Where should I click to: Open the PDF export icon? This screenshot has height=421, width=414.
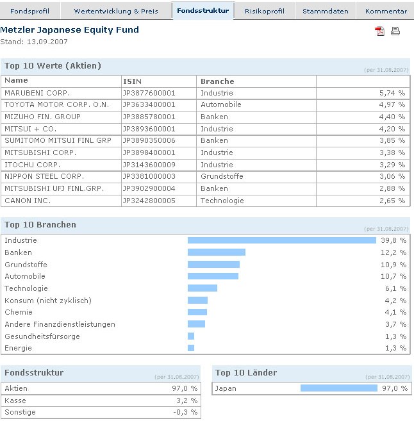(379, 31)
